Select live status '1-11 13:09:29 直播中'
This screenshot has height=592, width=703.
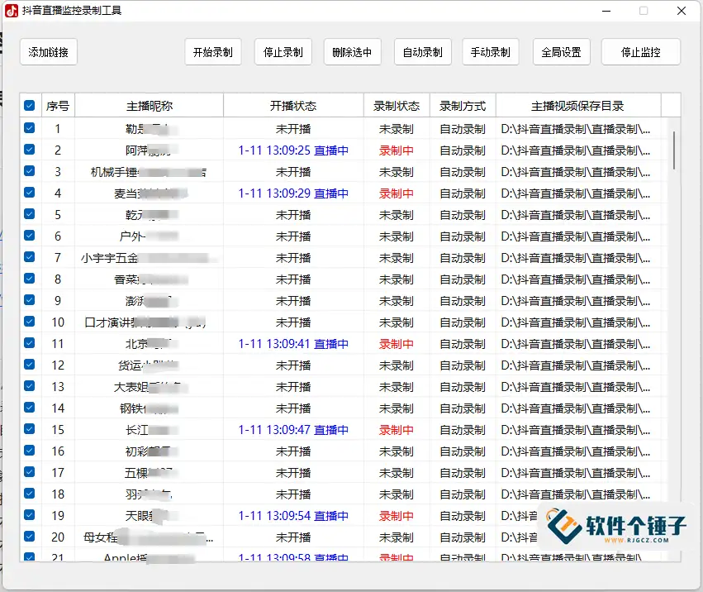pos(293,193)
